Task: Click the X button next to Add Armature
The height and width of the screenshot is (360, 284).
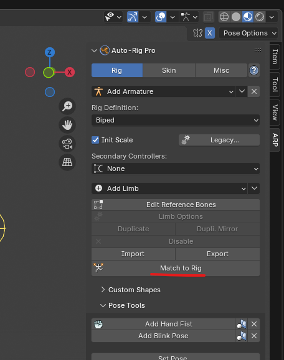Action: pos(254,91)
